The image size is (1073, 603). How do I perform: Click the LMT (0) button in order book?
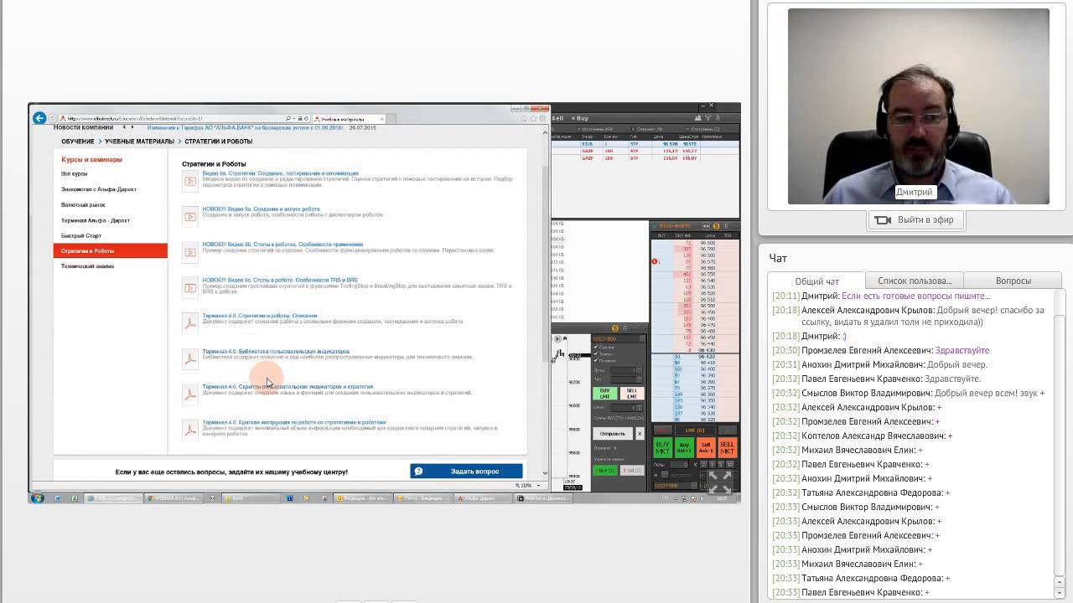(x=694, y=430)
